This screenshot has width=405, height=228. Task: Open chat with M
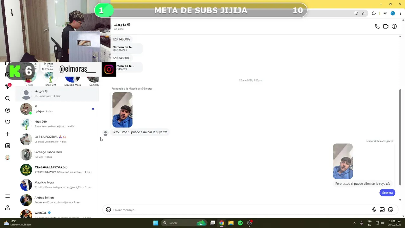tap(57, 109)
